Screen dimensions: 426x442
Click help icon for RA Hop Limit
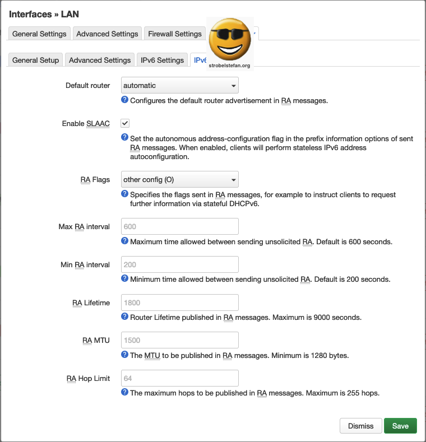(x=125, y=392)
